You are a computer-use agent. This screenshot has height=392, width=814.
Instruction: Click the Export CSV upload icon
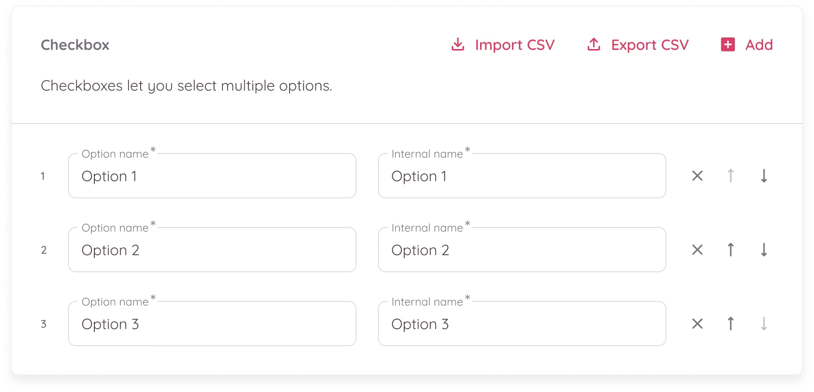coord(594,44)
